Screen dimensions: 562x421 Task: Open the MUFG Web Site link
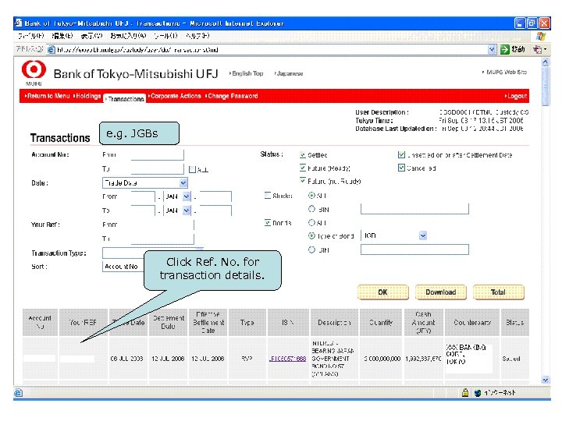[504, 72]
